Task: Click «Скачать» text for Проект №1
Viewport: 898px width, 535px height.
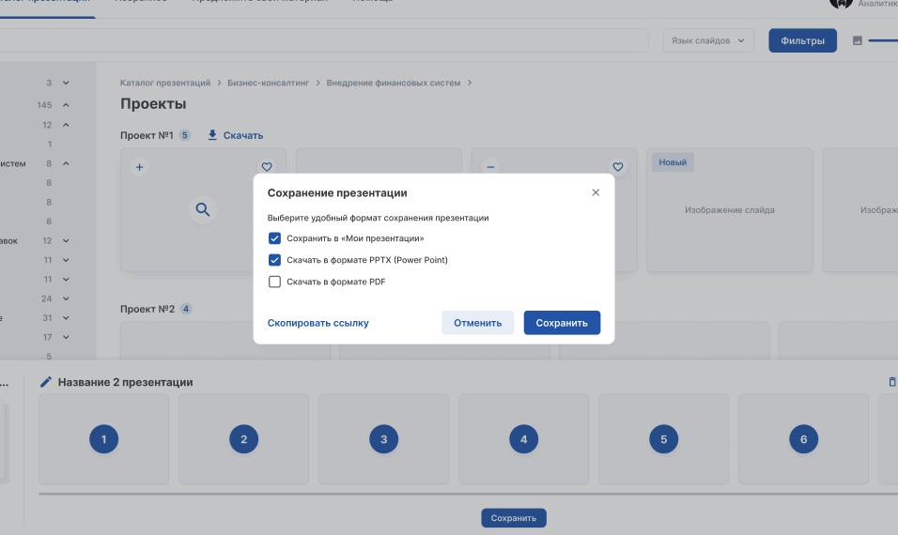Action: point(243,135)
